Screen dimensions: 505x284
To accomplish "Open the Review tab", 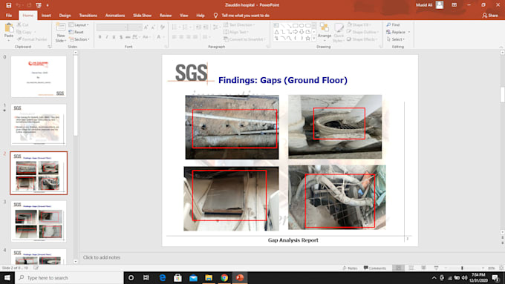I will pos(166,16).
